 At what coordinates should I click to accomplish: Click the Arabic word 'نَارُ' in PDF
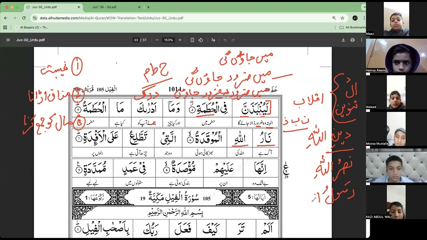click(x=266, y=138)
